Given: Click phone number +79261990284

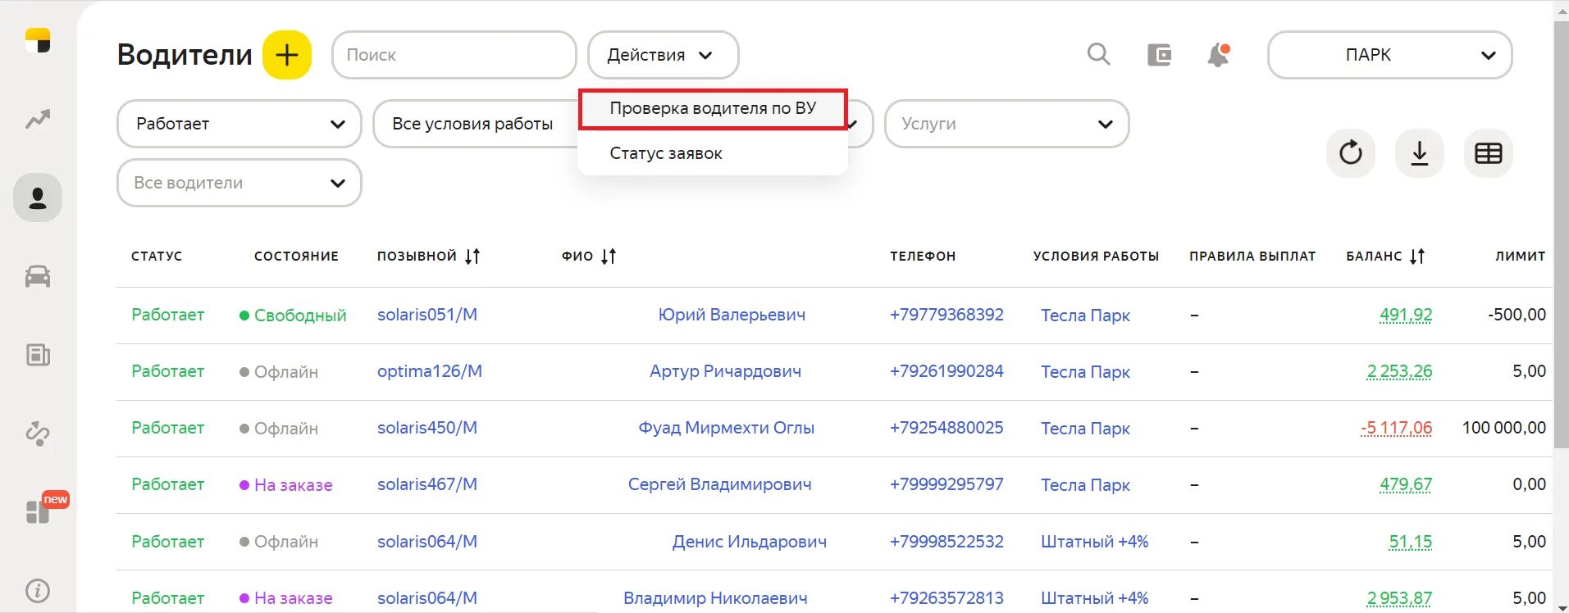Looking at the screenshot, I should point(946,371).
